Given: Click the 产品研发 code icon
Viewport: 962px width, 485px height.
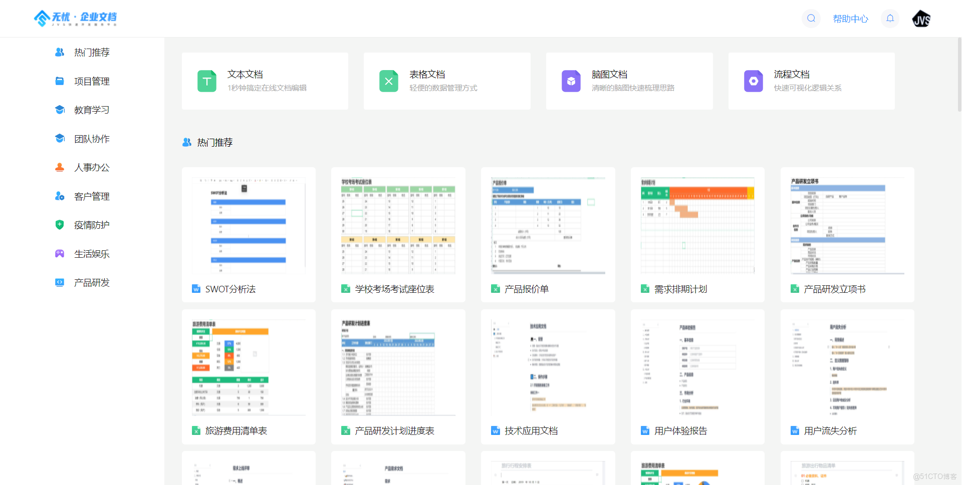Looking at the screenshot, I should 60,282.
